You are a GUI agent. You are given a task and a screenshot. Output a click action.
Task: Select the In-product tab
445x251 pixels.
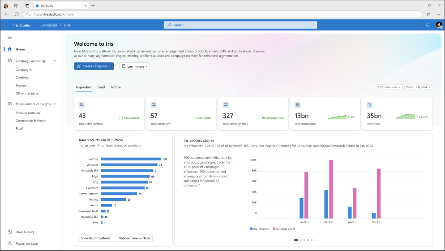point(83,87)
